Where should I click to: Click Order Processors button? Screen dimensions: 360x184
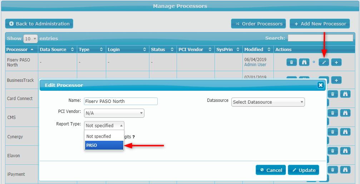(258, 24)
